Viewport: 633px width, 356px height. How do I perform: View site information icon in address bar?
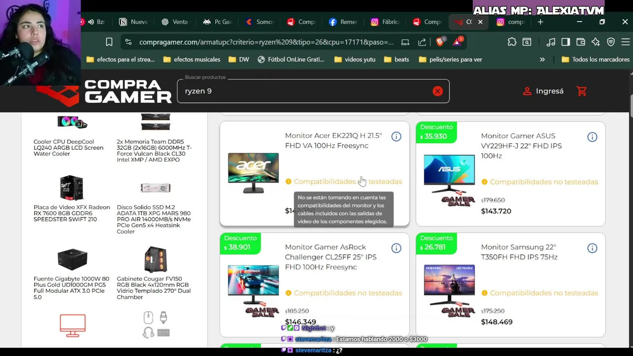click(x=128, y=42)
